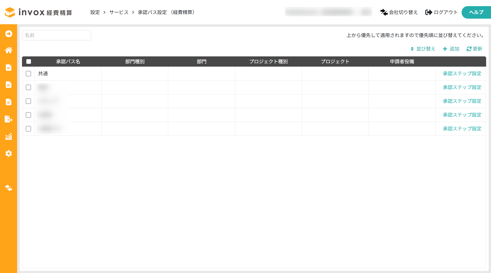Open the third document icon in sidebar
This screenshot has height=273, width=491.
point(9,102)
